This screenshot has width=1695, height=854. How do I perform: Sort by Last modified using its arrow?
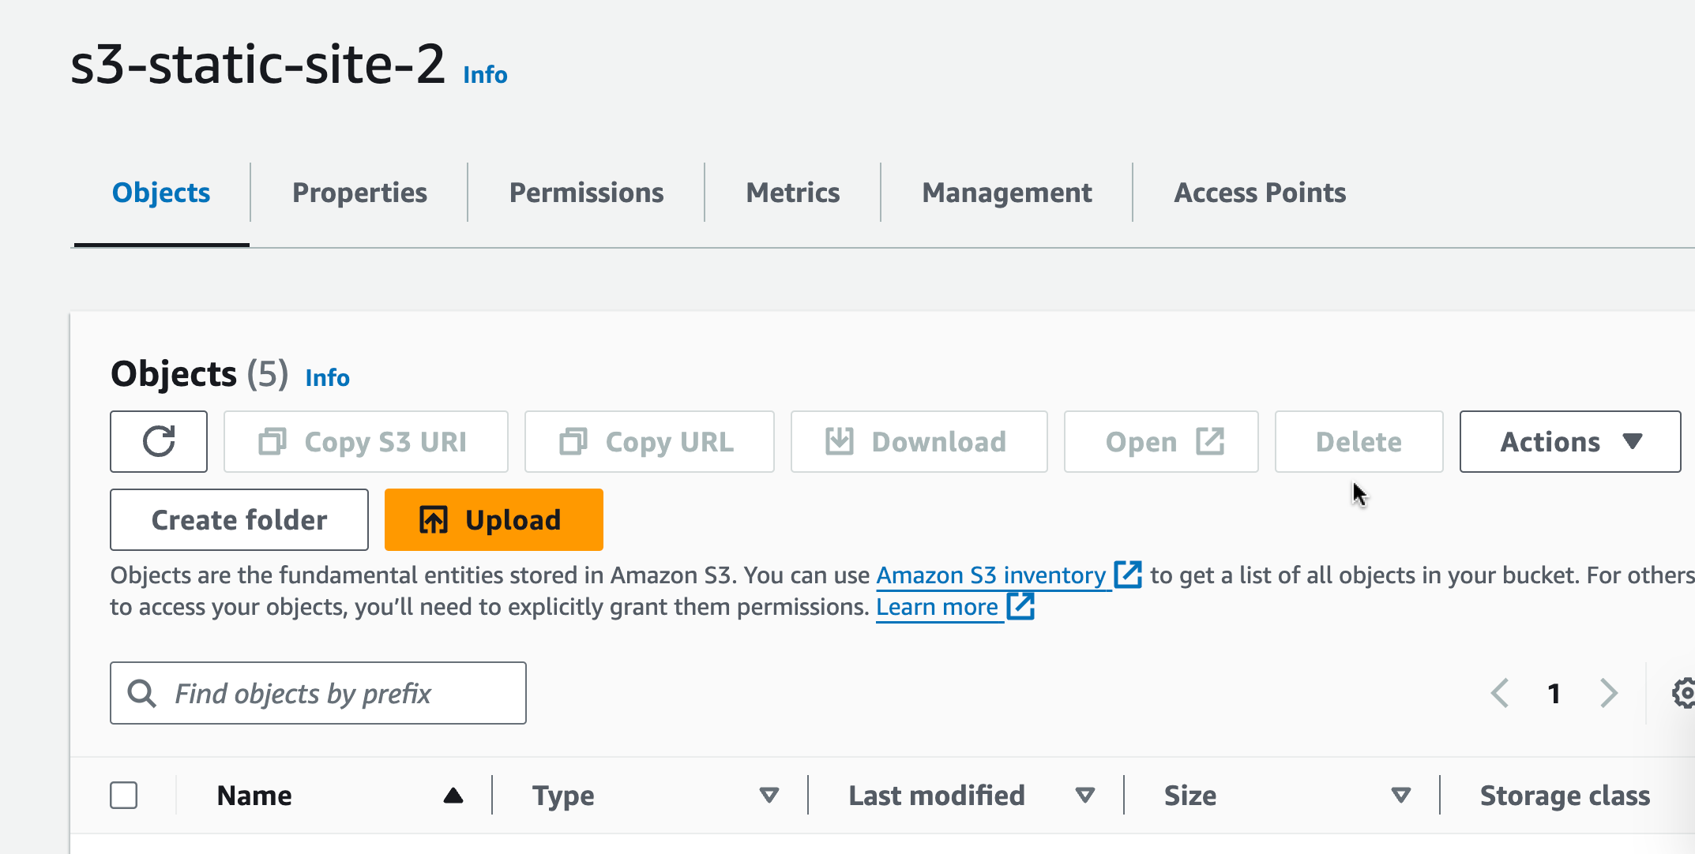click(x=1085, y=796)
